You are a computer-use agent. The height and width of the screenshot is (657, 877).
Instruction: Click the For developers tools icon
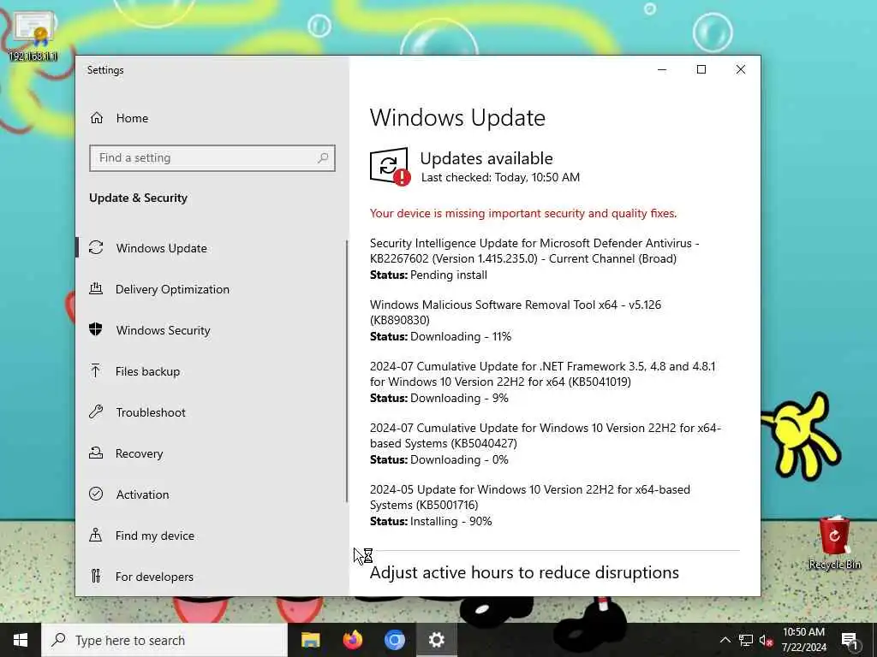click(x=96, y=576)
